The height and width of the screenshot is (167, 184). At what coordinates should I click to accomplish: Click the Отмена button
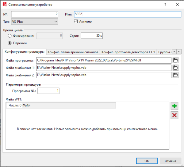[x=170, y=161]
